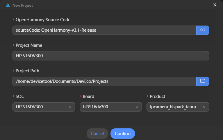Click the DevEco logo in the title bar
Image resolution: width=223 pixels, height=140 pixels.
pyautogui.click(x=8, y=5)
